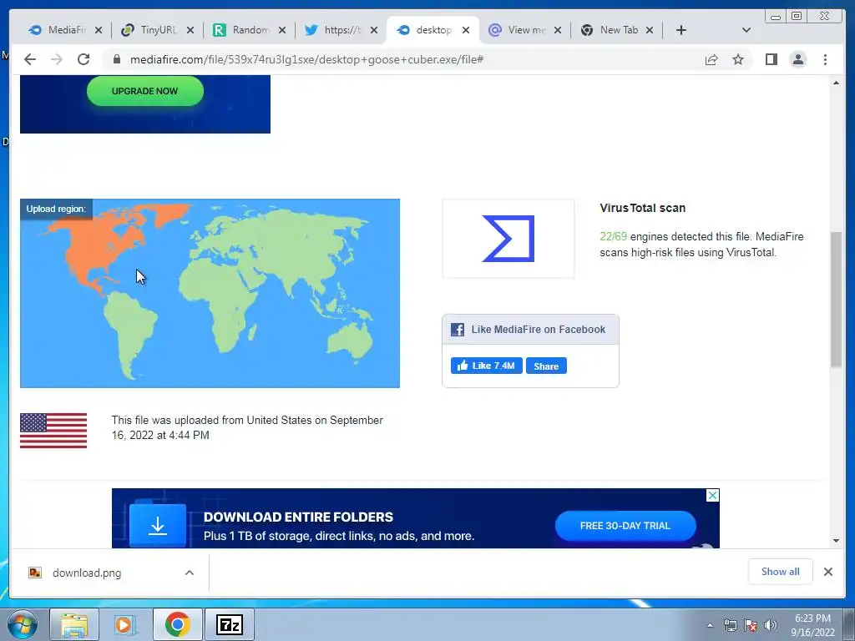Close the TinyURL tab
855x641 pixels.
pyautogui.click(x=190, y=30)
